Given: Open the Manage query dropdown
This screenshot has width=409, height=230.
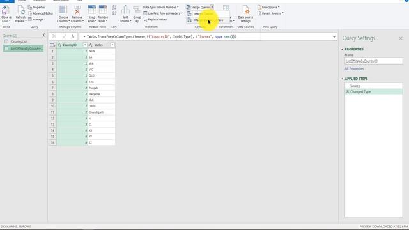Looking at the screenshot, I should [37, 19].
